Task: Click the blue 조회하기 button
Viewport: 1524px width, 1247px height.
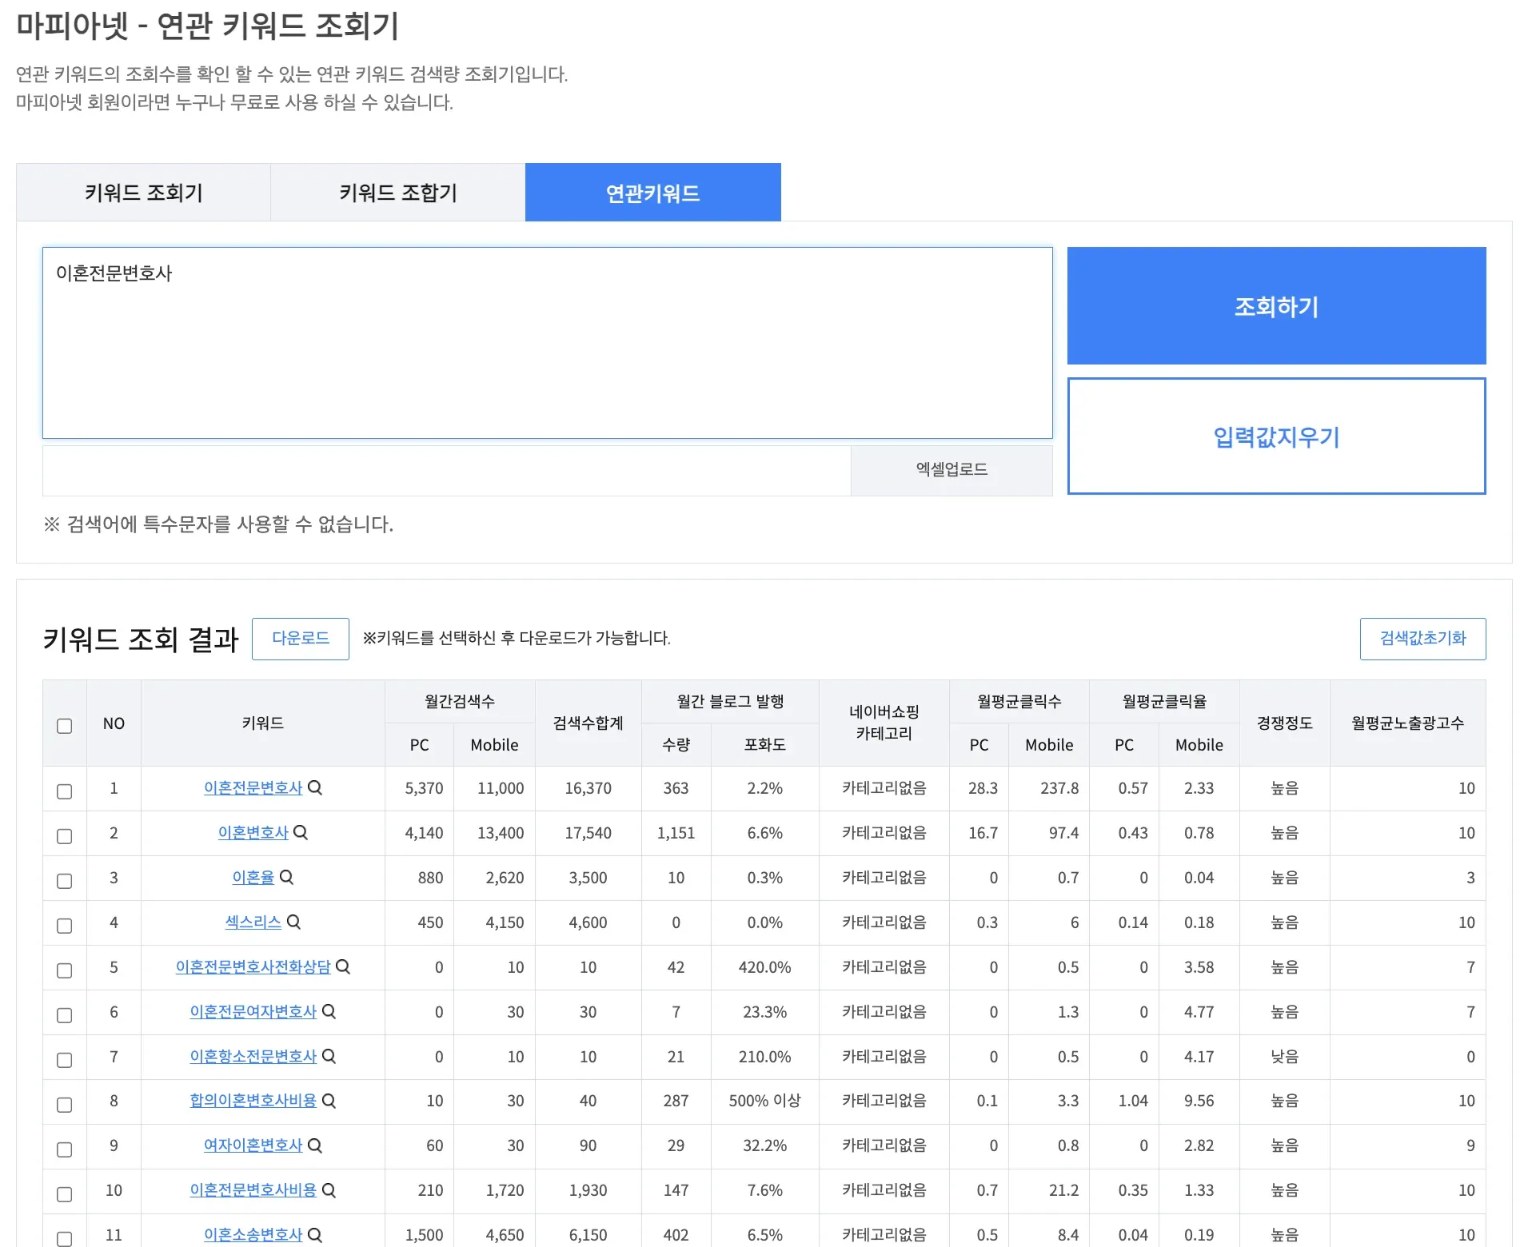Action: (1275, 305)
